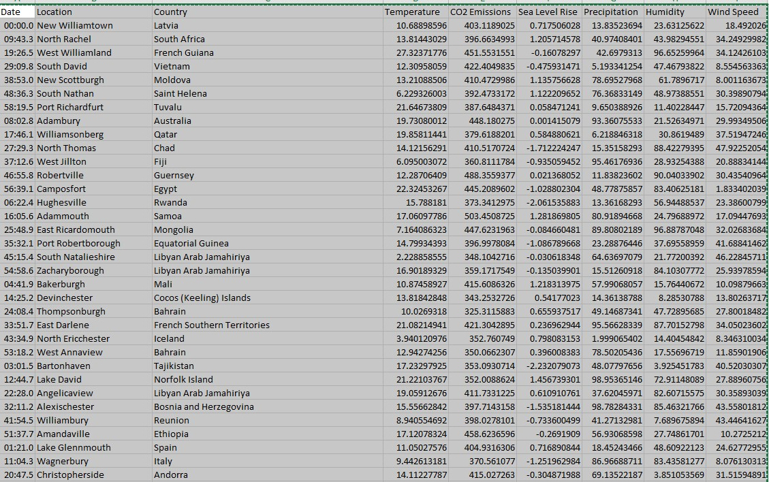Select the Precipitation column header
This screenshot has width=769, height=482.
tap(611, 12)
